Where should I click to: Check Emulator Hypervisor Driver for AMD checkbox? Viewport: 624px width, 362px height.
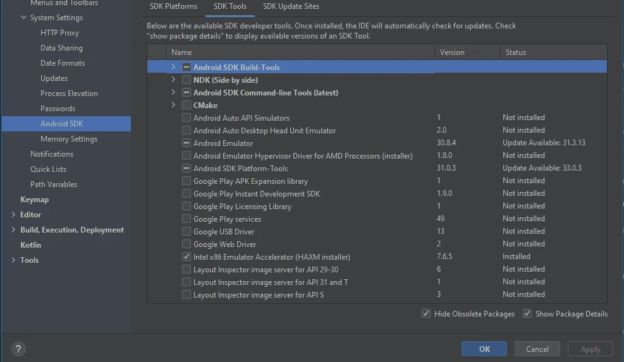pos(187,155)
